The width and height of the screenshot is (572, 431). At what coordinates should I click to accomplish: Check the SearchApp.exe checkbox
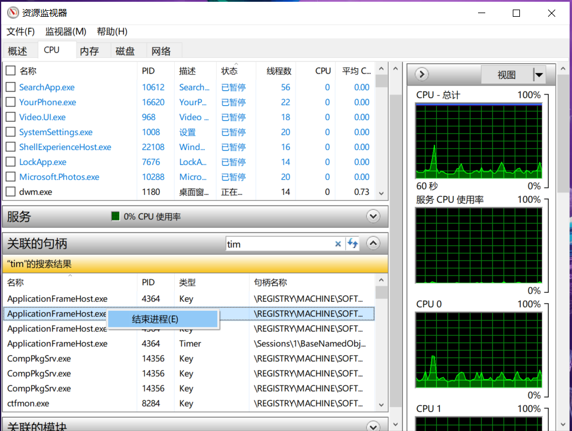[x=11, y=87]
